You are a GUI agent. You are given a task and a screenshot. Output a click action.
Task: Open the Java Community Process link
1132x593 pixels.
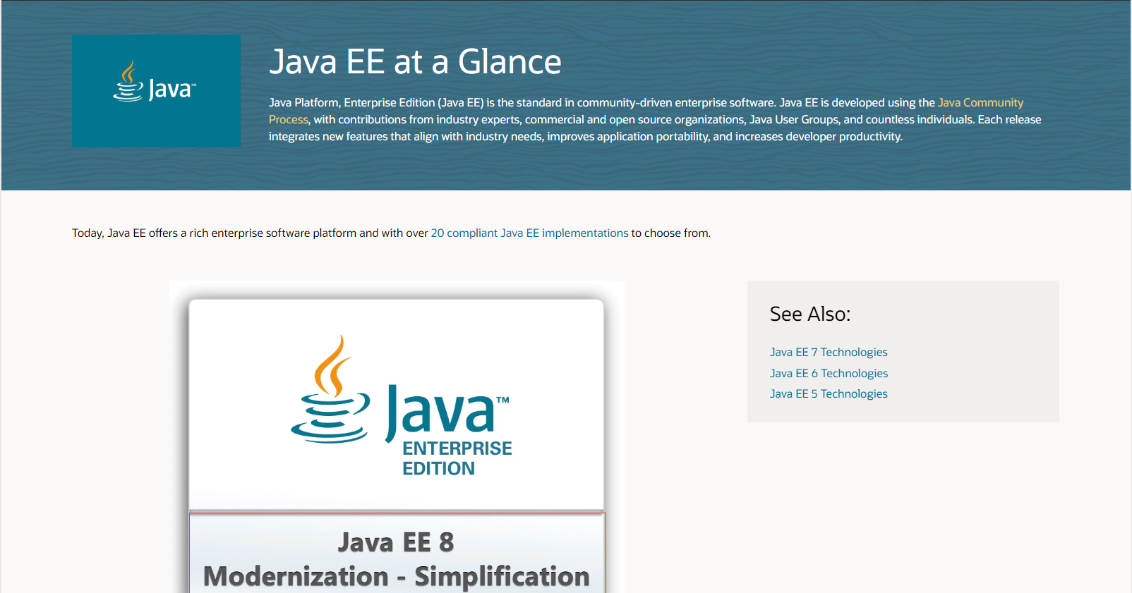[x=980, y=103]
